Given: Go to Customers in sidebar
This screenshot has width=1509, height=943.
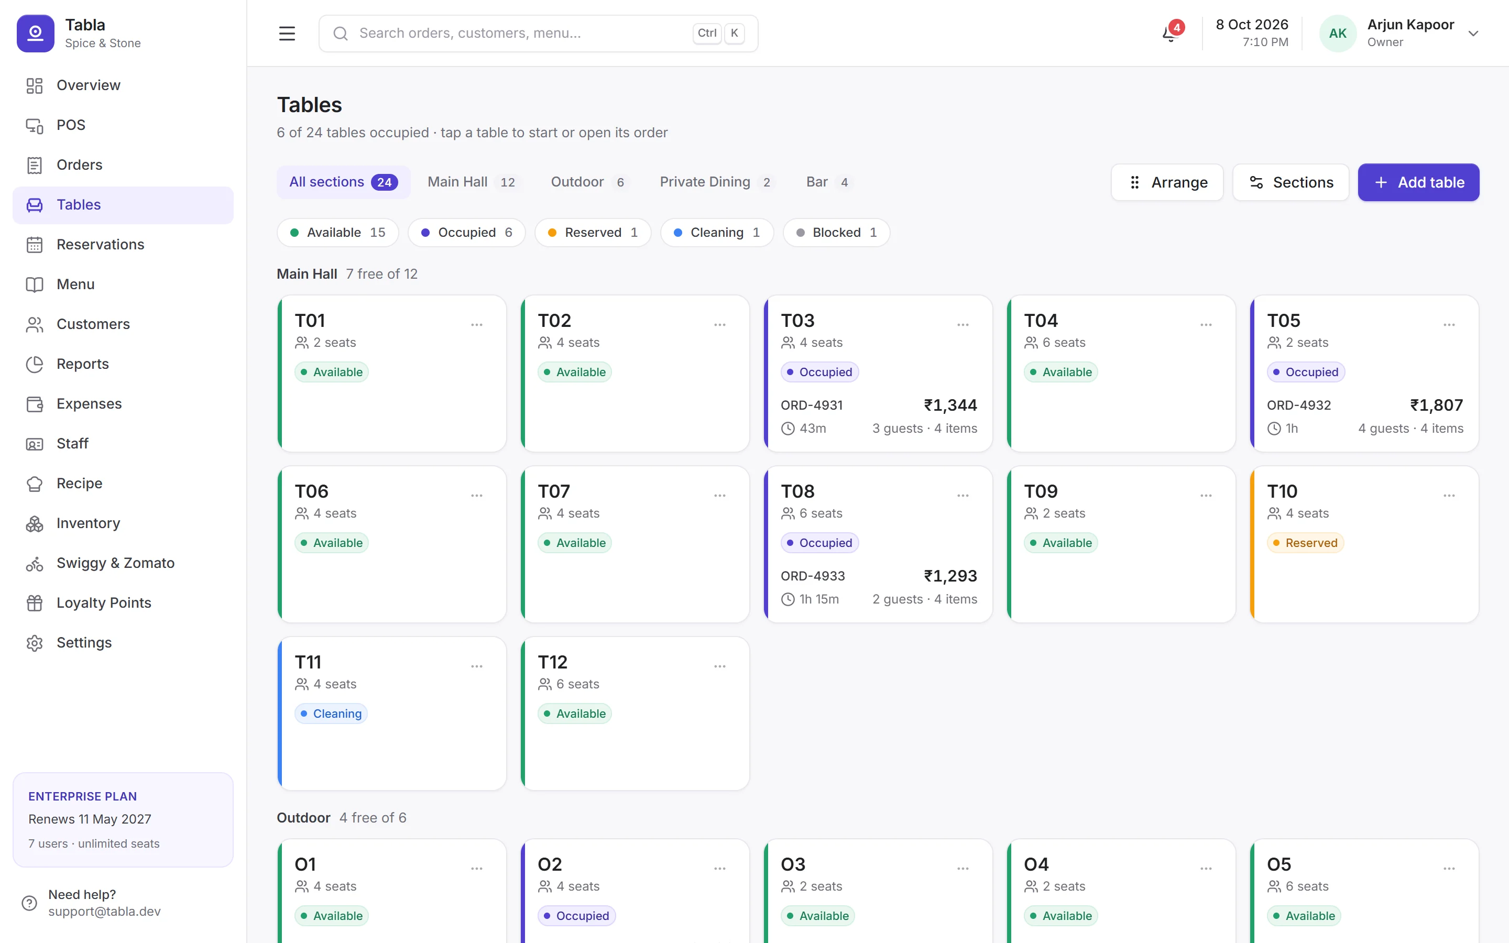Looking at the screenshot, I should tap(123, 324).
